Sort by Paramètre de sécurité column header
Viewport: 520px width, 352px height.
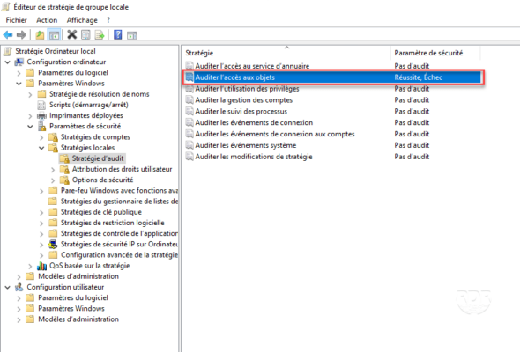[435, 53]
